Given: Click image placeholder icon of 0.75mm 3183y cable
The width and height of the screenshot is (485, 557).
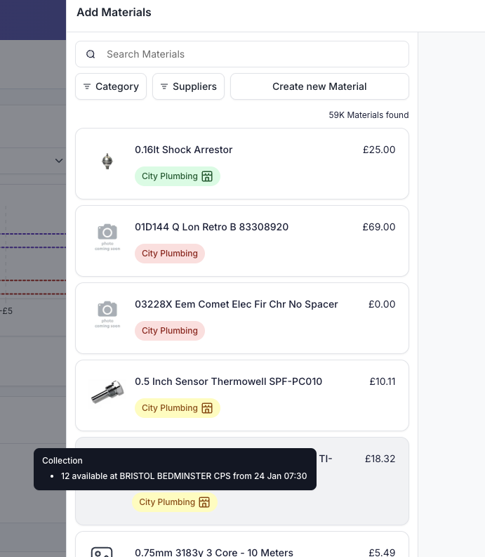Looking at the screenshot, I should pos(102,551).
